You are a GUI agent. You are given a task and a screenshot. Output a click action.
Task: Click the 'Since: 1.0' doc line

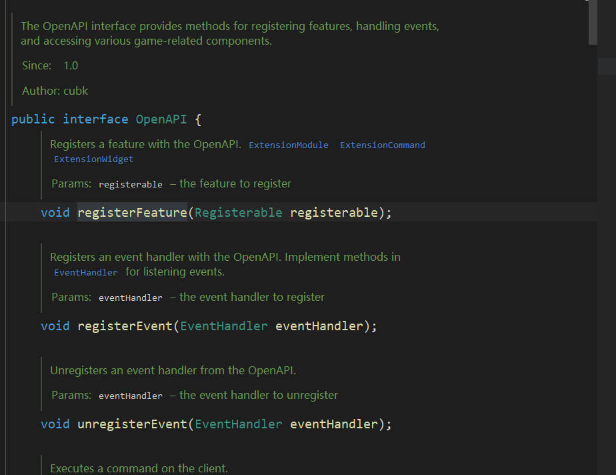[50, 65]
